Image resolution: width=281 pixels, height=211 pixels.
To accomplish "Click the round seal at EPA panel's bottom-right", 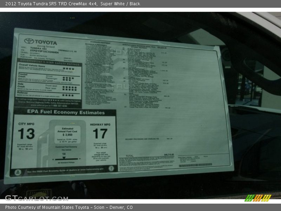I will tap(111, 168).
